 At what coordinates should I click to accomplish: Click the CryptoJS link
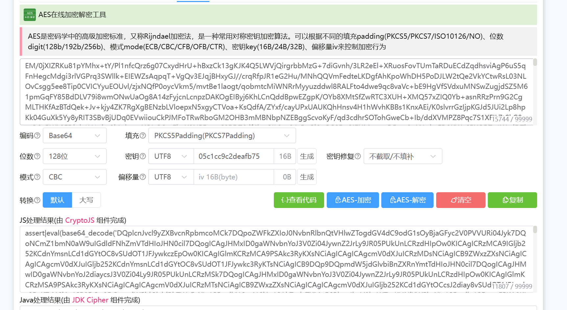click(x=80, y=220)
